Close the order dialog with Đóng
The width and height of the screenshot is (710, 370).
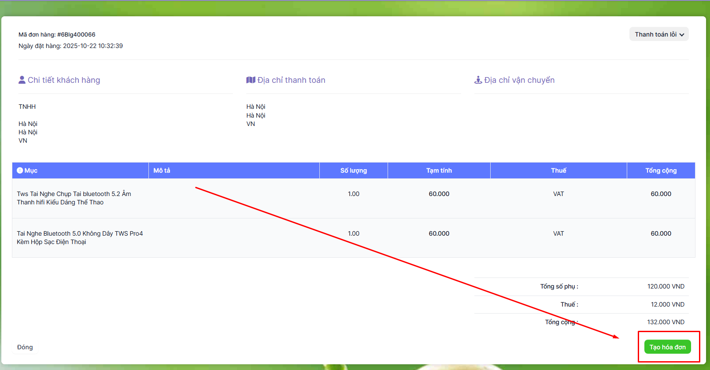coord(25,347)
